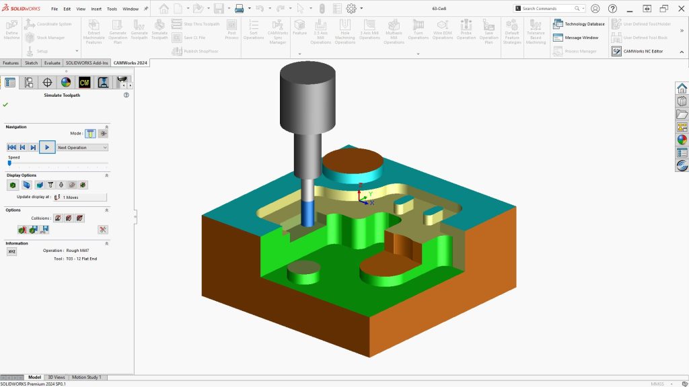Open the Technology Database
Image resolution: width=689 pixels, height=387 pixels.
click(x=579, y=24)
